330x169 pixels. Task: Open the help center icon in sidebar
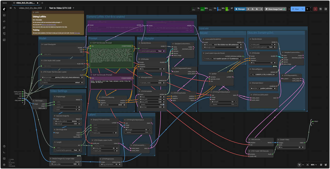(4, 146)
